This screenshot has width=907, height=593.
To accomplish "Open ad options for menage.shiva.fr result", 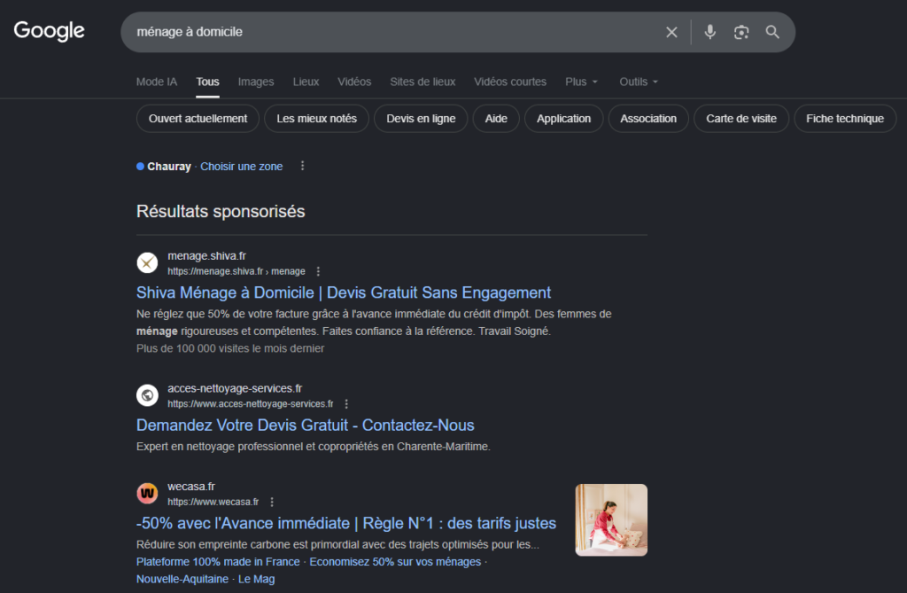I will (x=318, y=271).
